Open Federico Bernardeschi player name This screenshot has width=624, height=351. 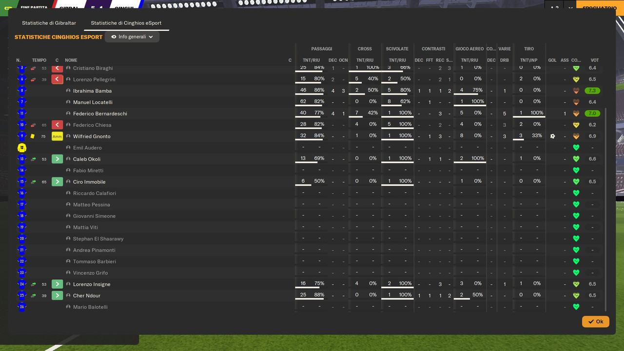pyautogui.click(x=100, y=114)
